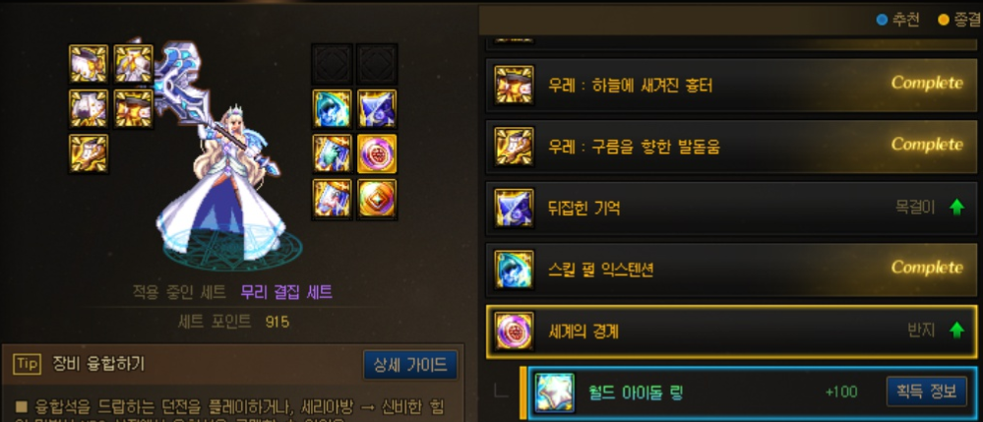This screenshot has width=983, height=422.
Task: Select the 우레 : 구름을 향한 발돋움 row
Action: [732, 147]
